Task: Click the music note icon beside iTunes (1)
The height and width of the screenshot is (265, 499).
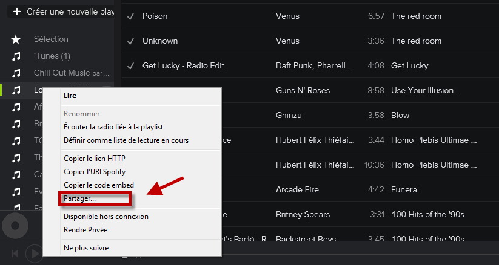Action: 16,56
